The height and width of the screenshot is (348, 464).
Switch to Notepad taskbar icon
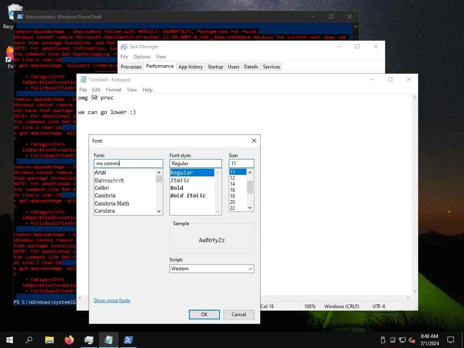[x=108, y=340]
